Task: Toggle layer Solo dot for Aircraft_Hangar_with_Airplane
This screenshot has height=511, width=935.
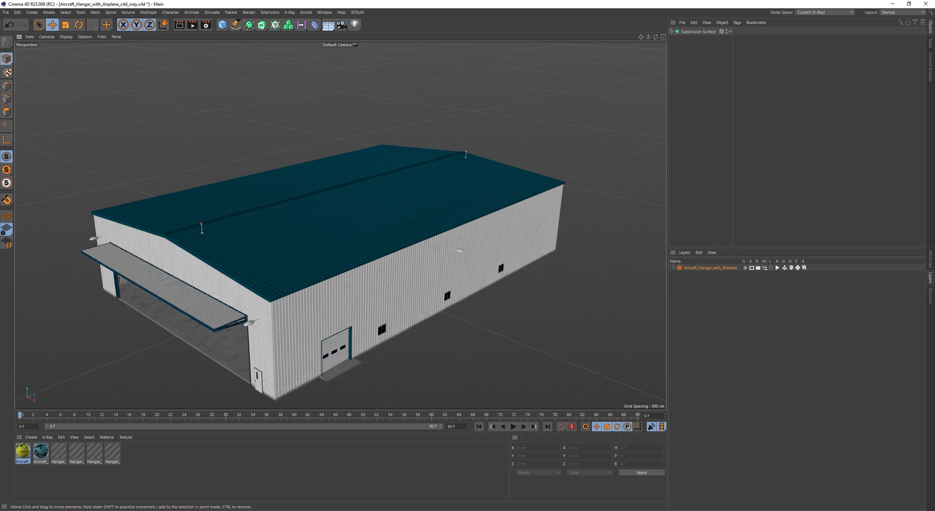Action: pyautogui.click(x=745, y=268)
